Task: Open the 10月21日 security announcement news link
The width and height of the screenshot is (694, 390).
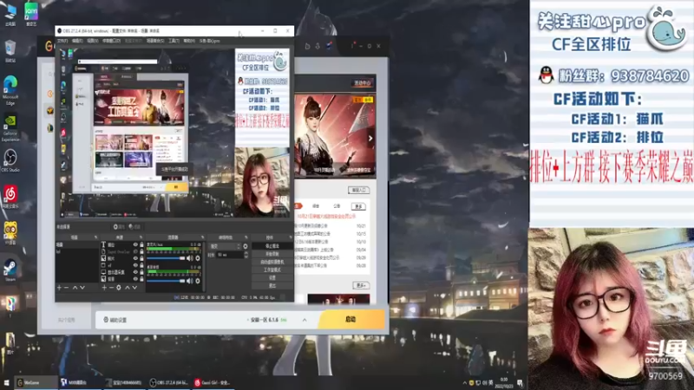Action: click(x=326, y=216)
